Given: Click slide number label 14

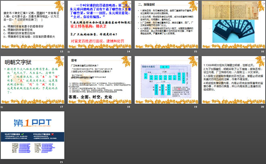Looking at the screenshot, I should [x=129, y=52].
